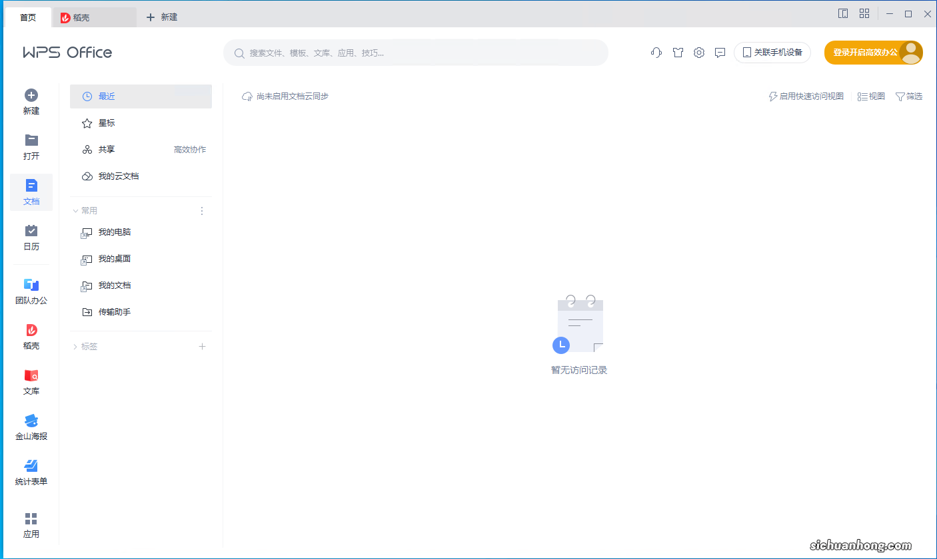Select 最近 in the document list
The width and height of the screenshot is (937, 559).
tap(141, 96)
